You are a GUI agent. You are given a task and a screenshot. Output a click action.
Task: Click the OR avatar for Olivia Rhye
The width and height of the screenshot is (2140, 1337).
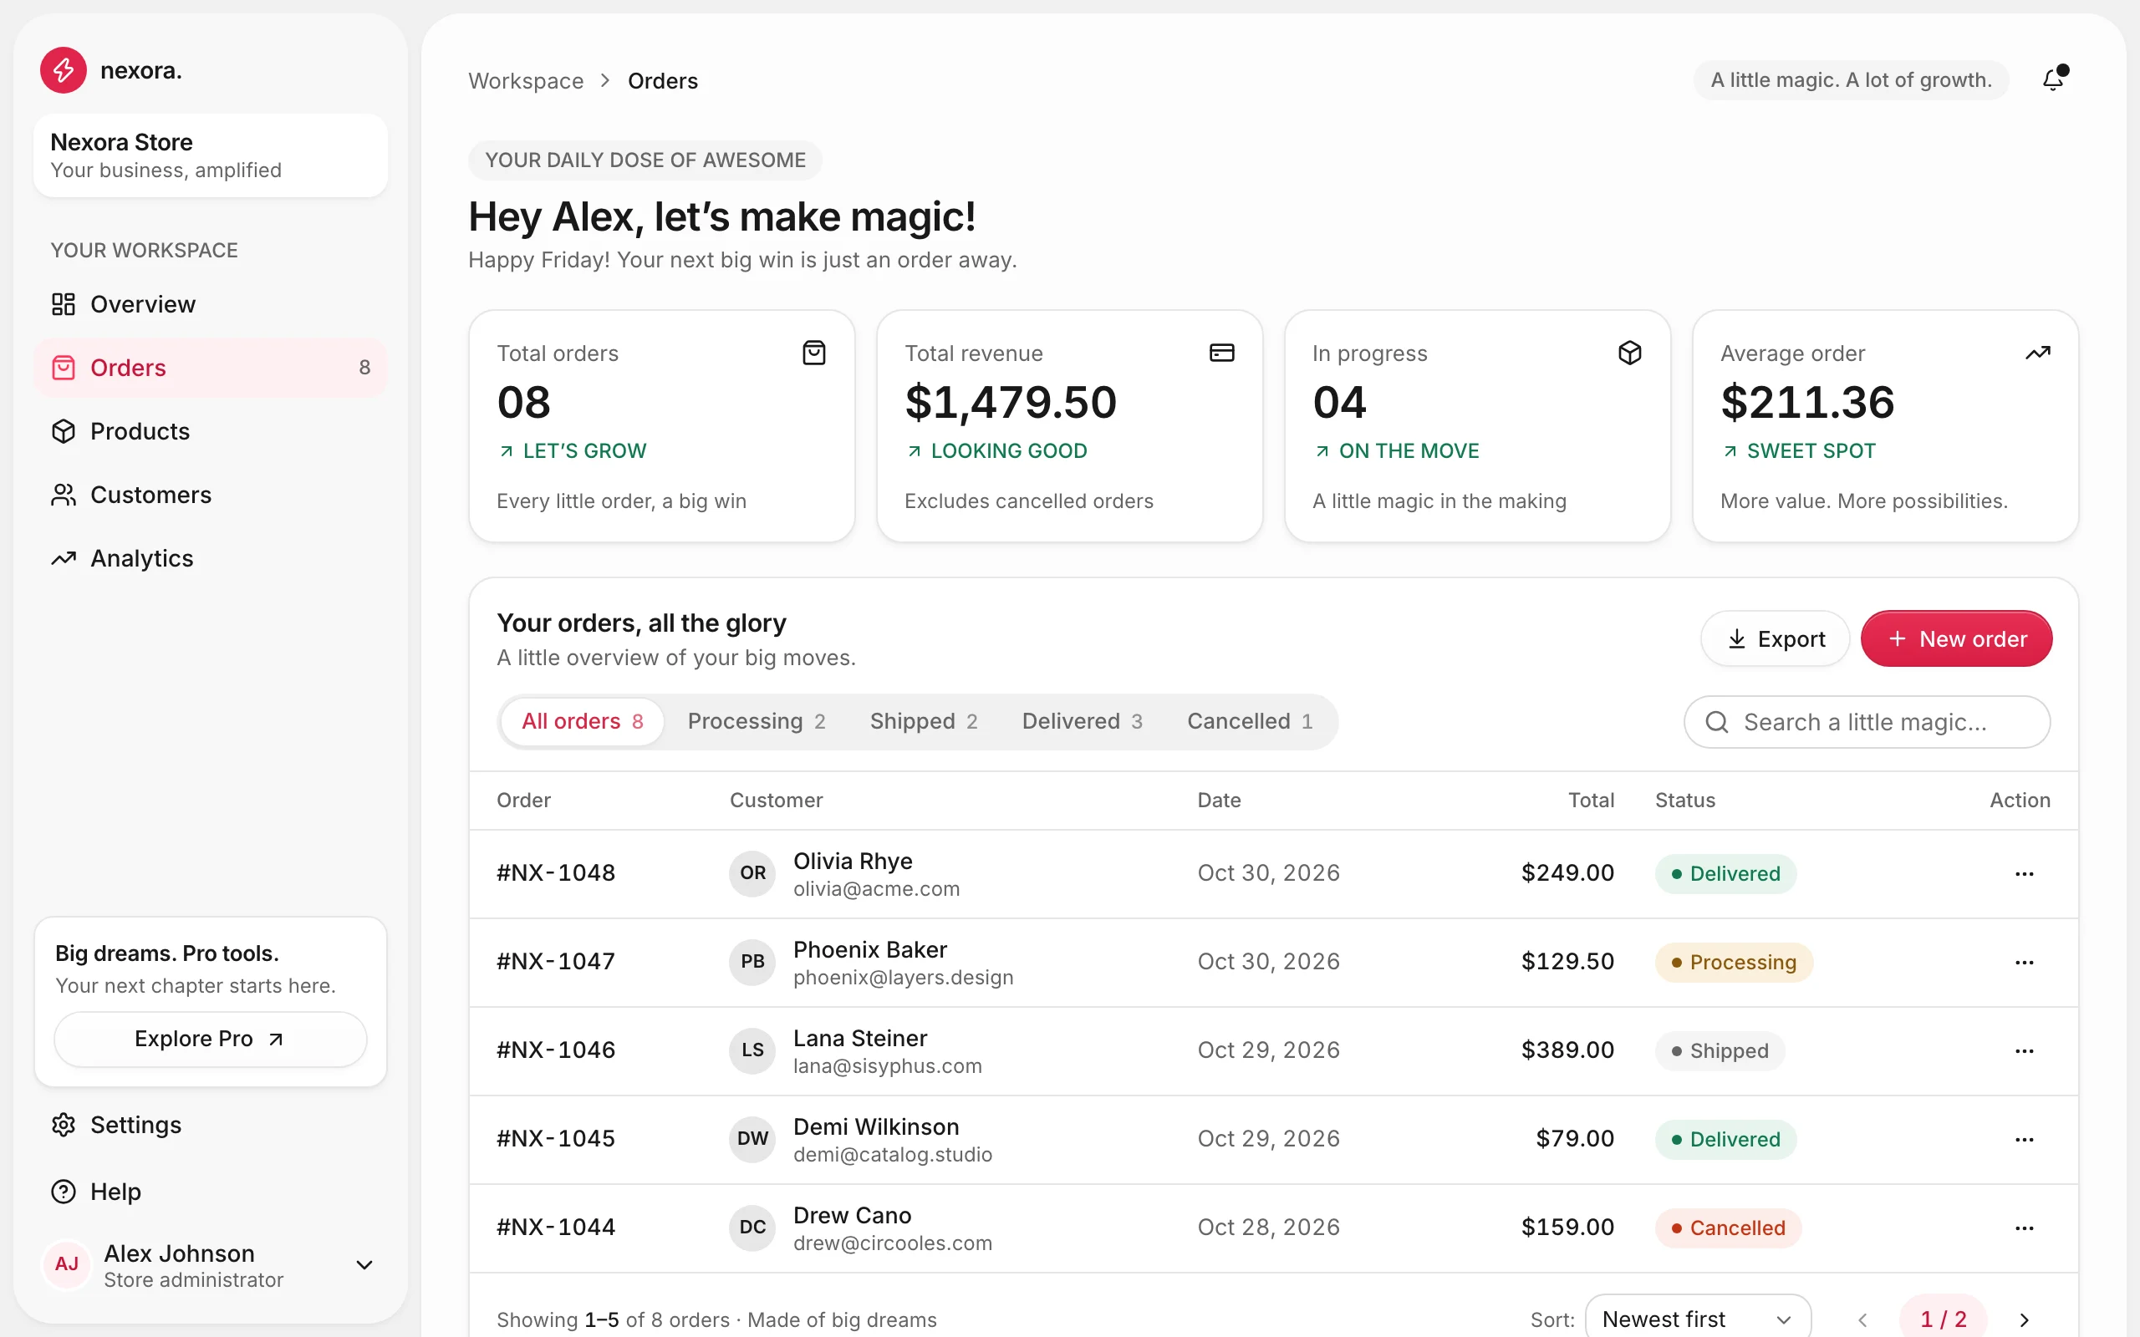pyautogui.click(x=752, y=874)
